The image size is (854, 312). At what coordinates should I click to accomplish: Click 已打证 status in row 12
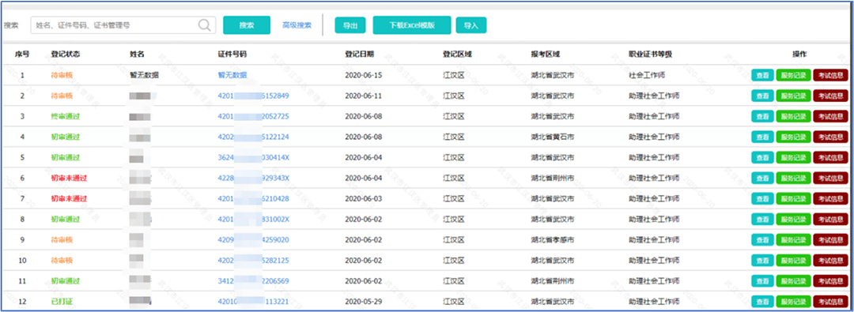click(x=62, y=301)
